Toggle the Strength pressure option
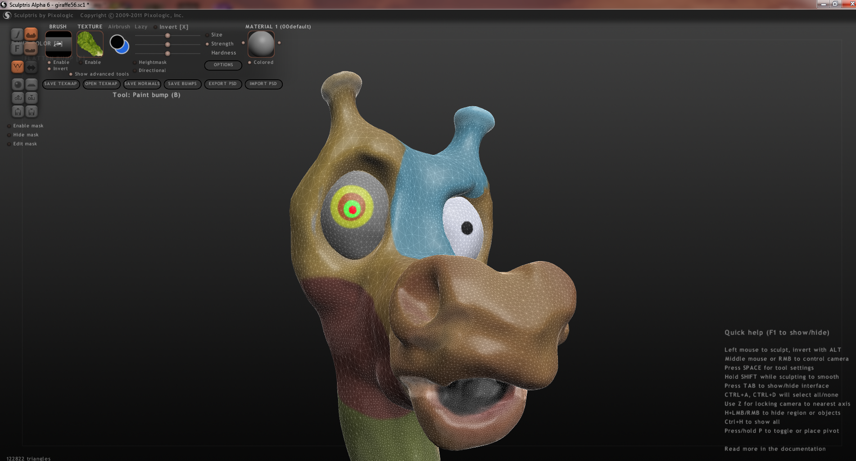The height and width of the screenshot is (461, 856). pyautogui.click(x=220, y=44)
